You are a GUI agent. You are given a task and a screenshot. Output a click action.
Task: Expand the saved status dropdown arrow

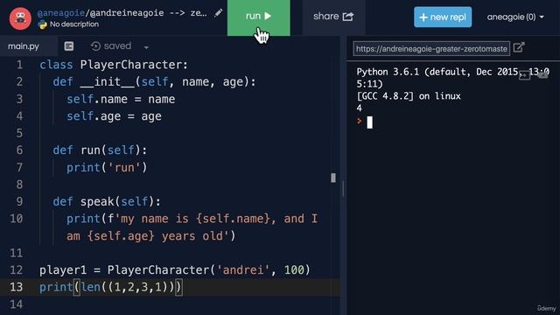point(146,47)
